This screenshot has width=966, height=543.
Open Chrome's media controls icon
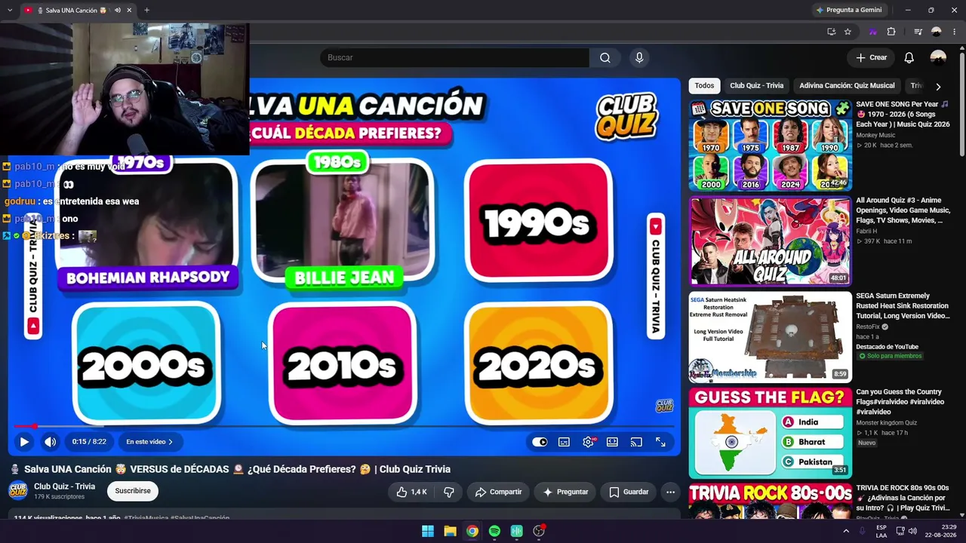point(918,32)
